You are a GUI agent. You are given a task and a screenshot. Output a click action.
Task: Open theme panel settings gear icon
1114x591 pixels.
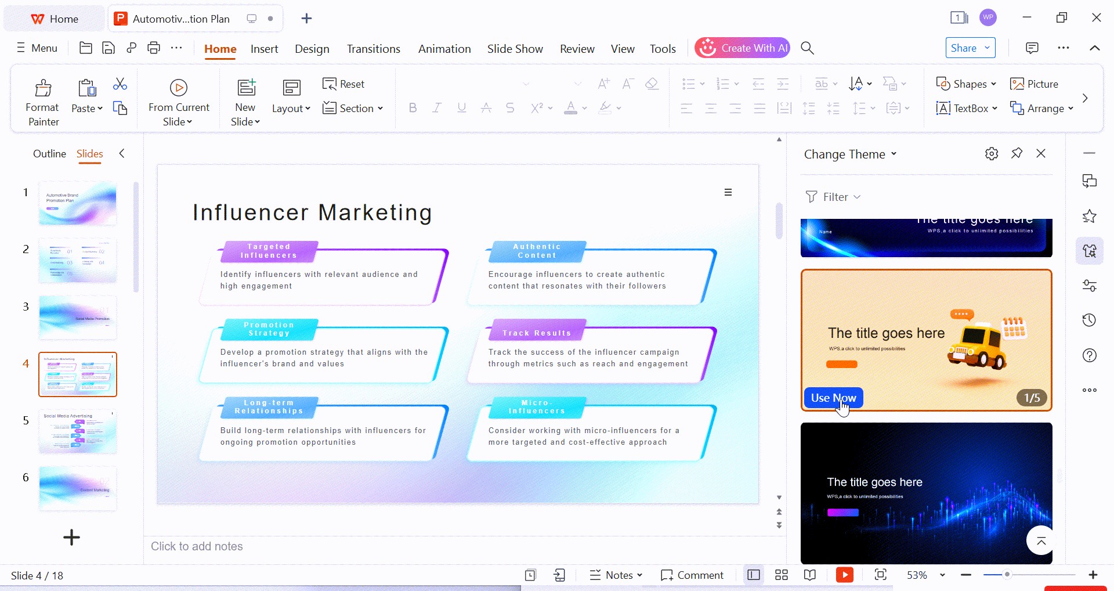tap(992, 154)
